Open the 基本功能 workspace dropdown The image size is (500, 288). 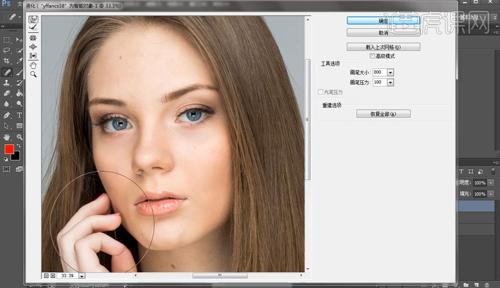477,18
